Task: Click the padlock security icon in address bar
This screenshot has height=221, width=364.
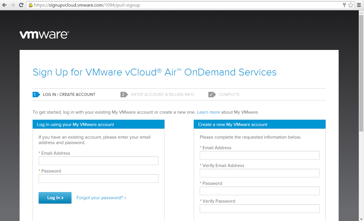Action: pos(31,5)
